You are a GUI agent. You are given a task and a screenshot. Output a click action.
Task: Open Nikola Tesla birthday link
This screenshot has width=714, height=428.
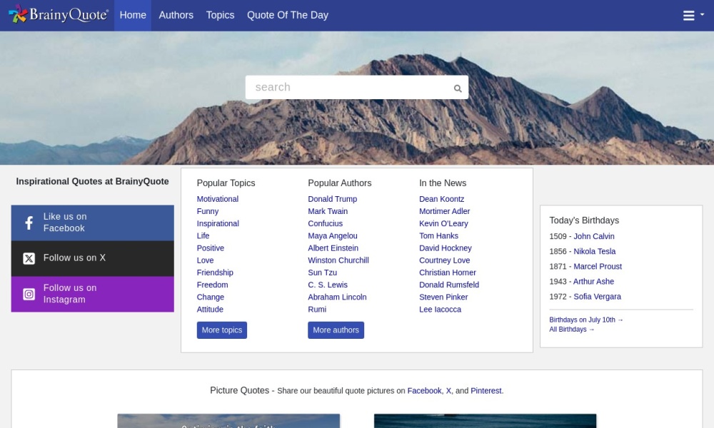(594, 251)
